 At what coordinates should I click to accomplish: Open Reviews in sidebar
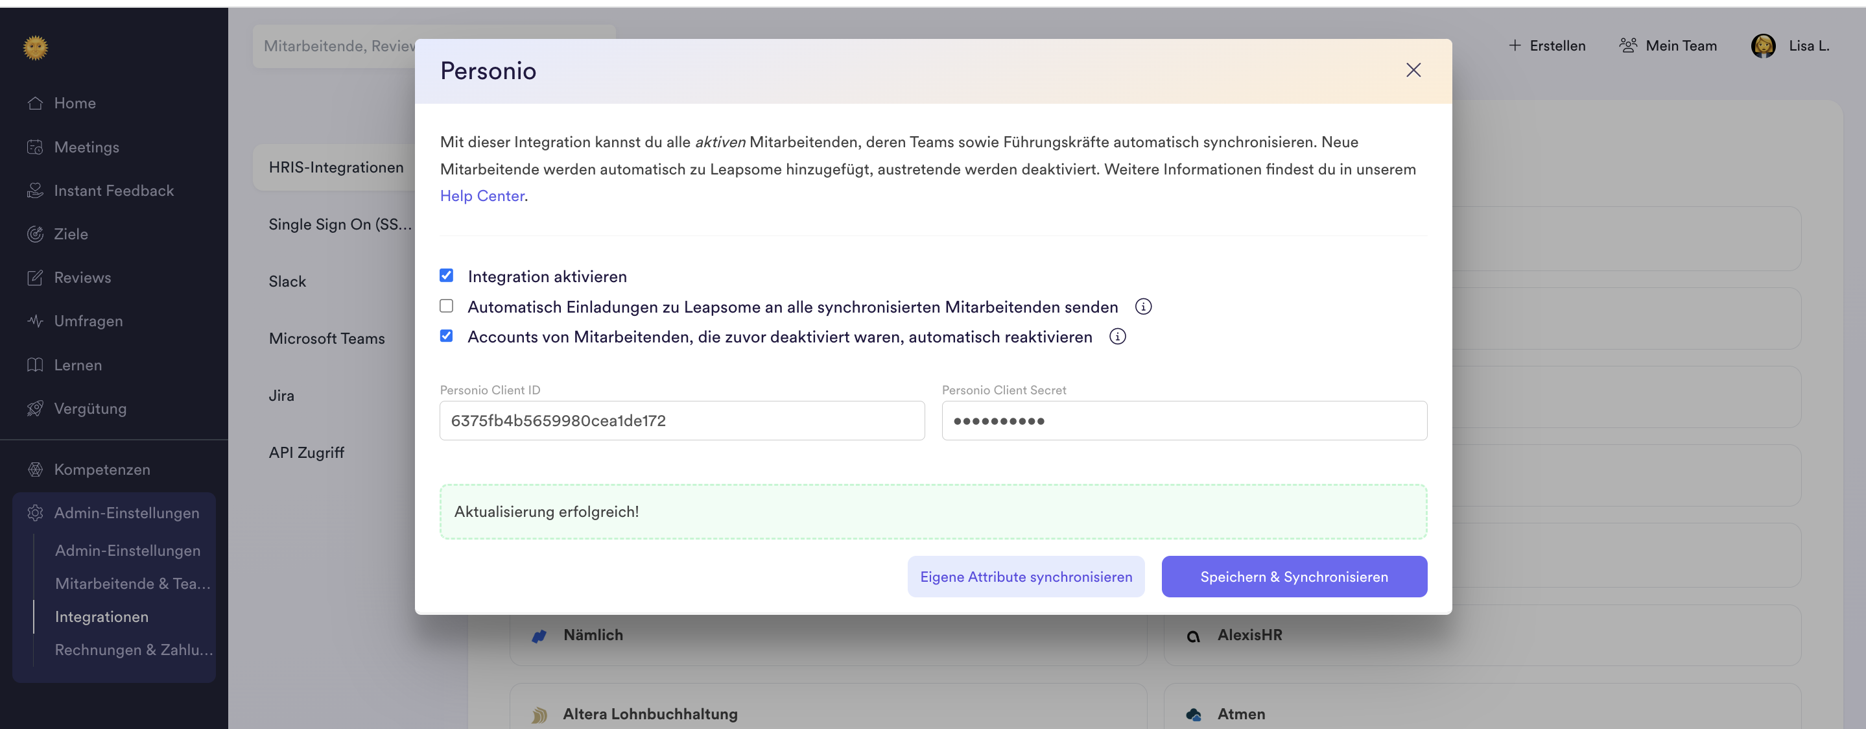pyautogui.click(x=82, y=278)
